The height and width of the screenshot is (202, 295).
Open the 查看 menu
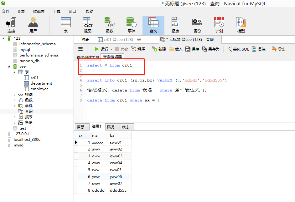pos(21,12)
